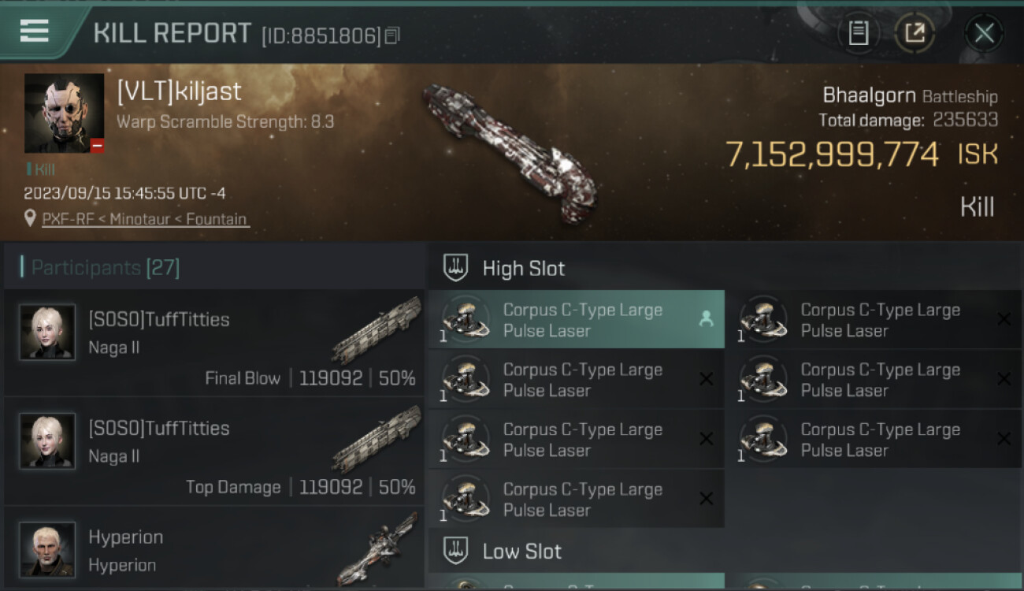This screenshot has width=1024, height=591.
Task: Click the Hyperion ship icon
Action: (x=376, y=548)
